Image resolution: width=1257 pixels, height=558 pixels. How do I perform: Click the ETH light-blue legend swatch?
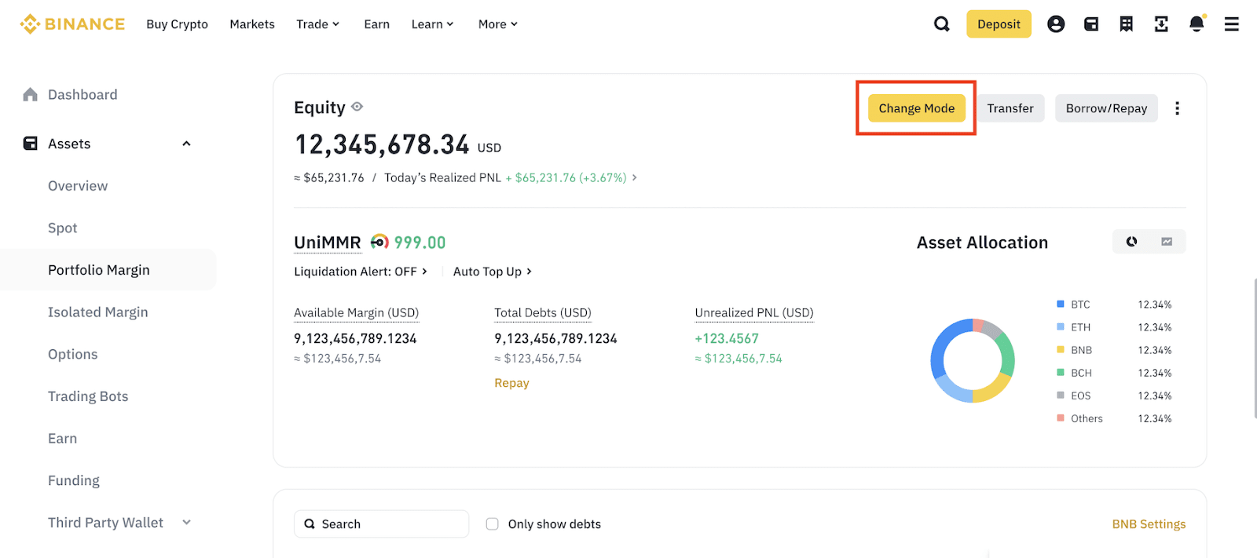1061,326
